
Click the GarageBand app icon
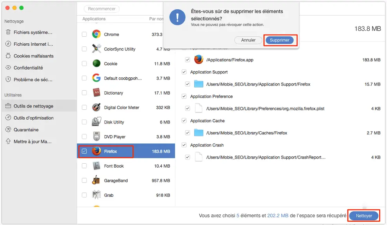(x=96, y=180)
